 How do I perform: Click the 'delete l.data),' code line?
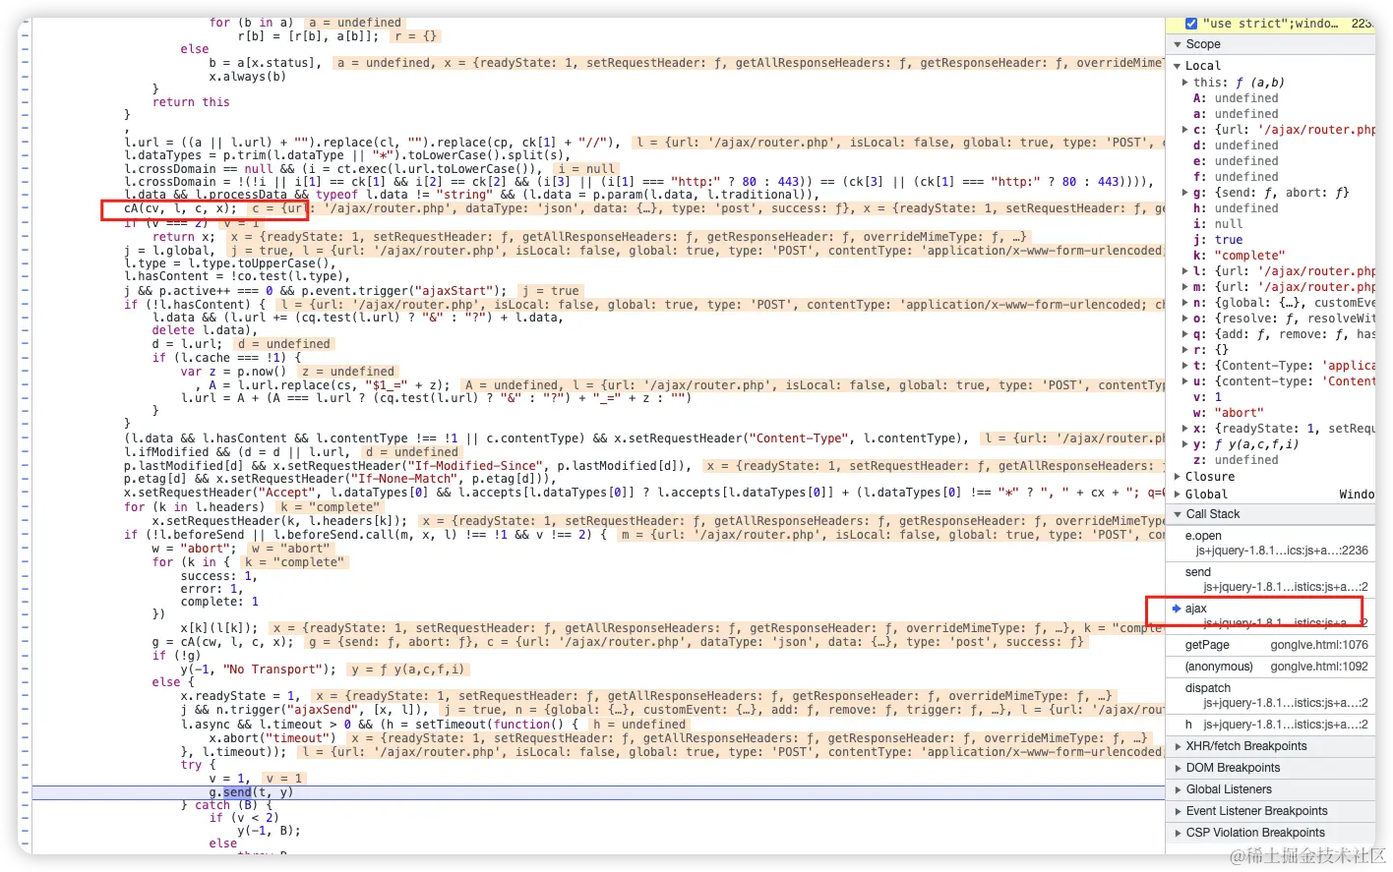205,330
